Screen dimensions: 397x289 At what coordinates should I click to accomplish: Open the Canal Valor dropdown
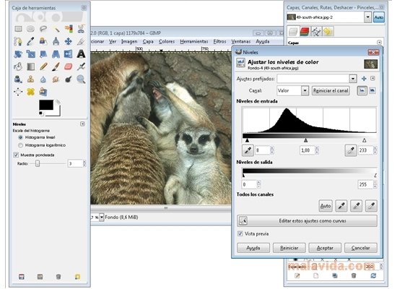pos(305,90)
